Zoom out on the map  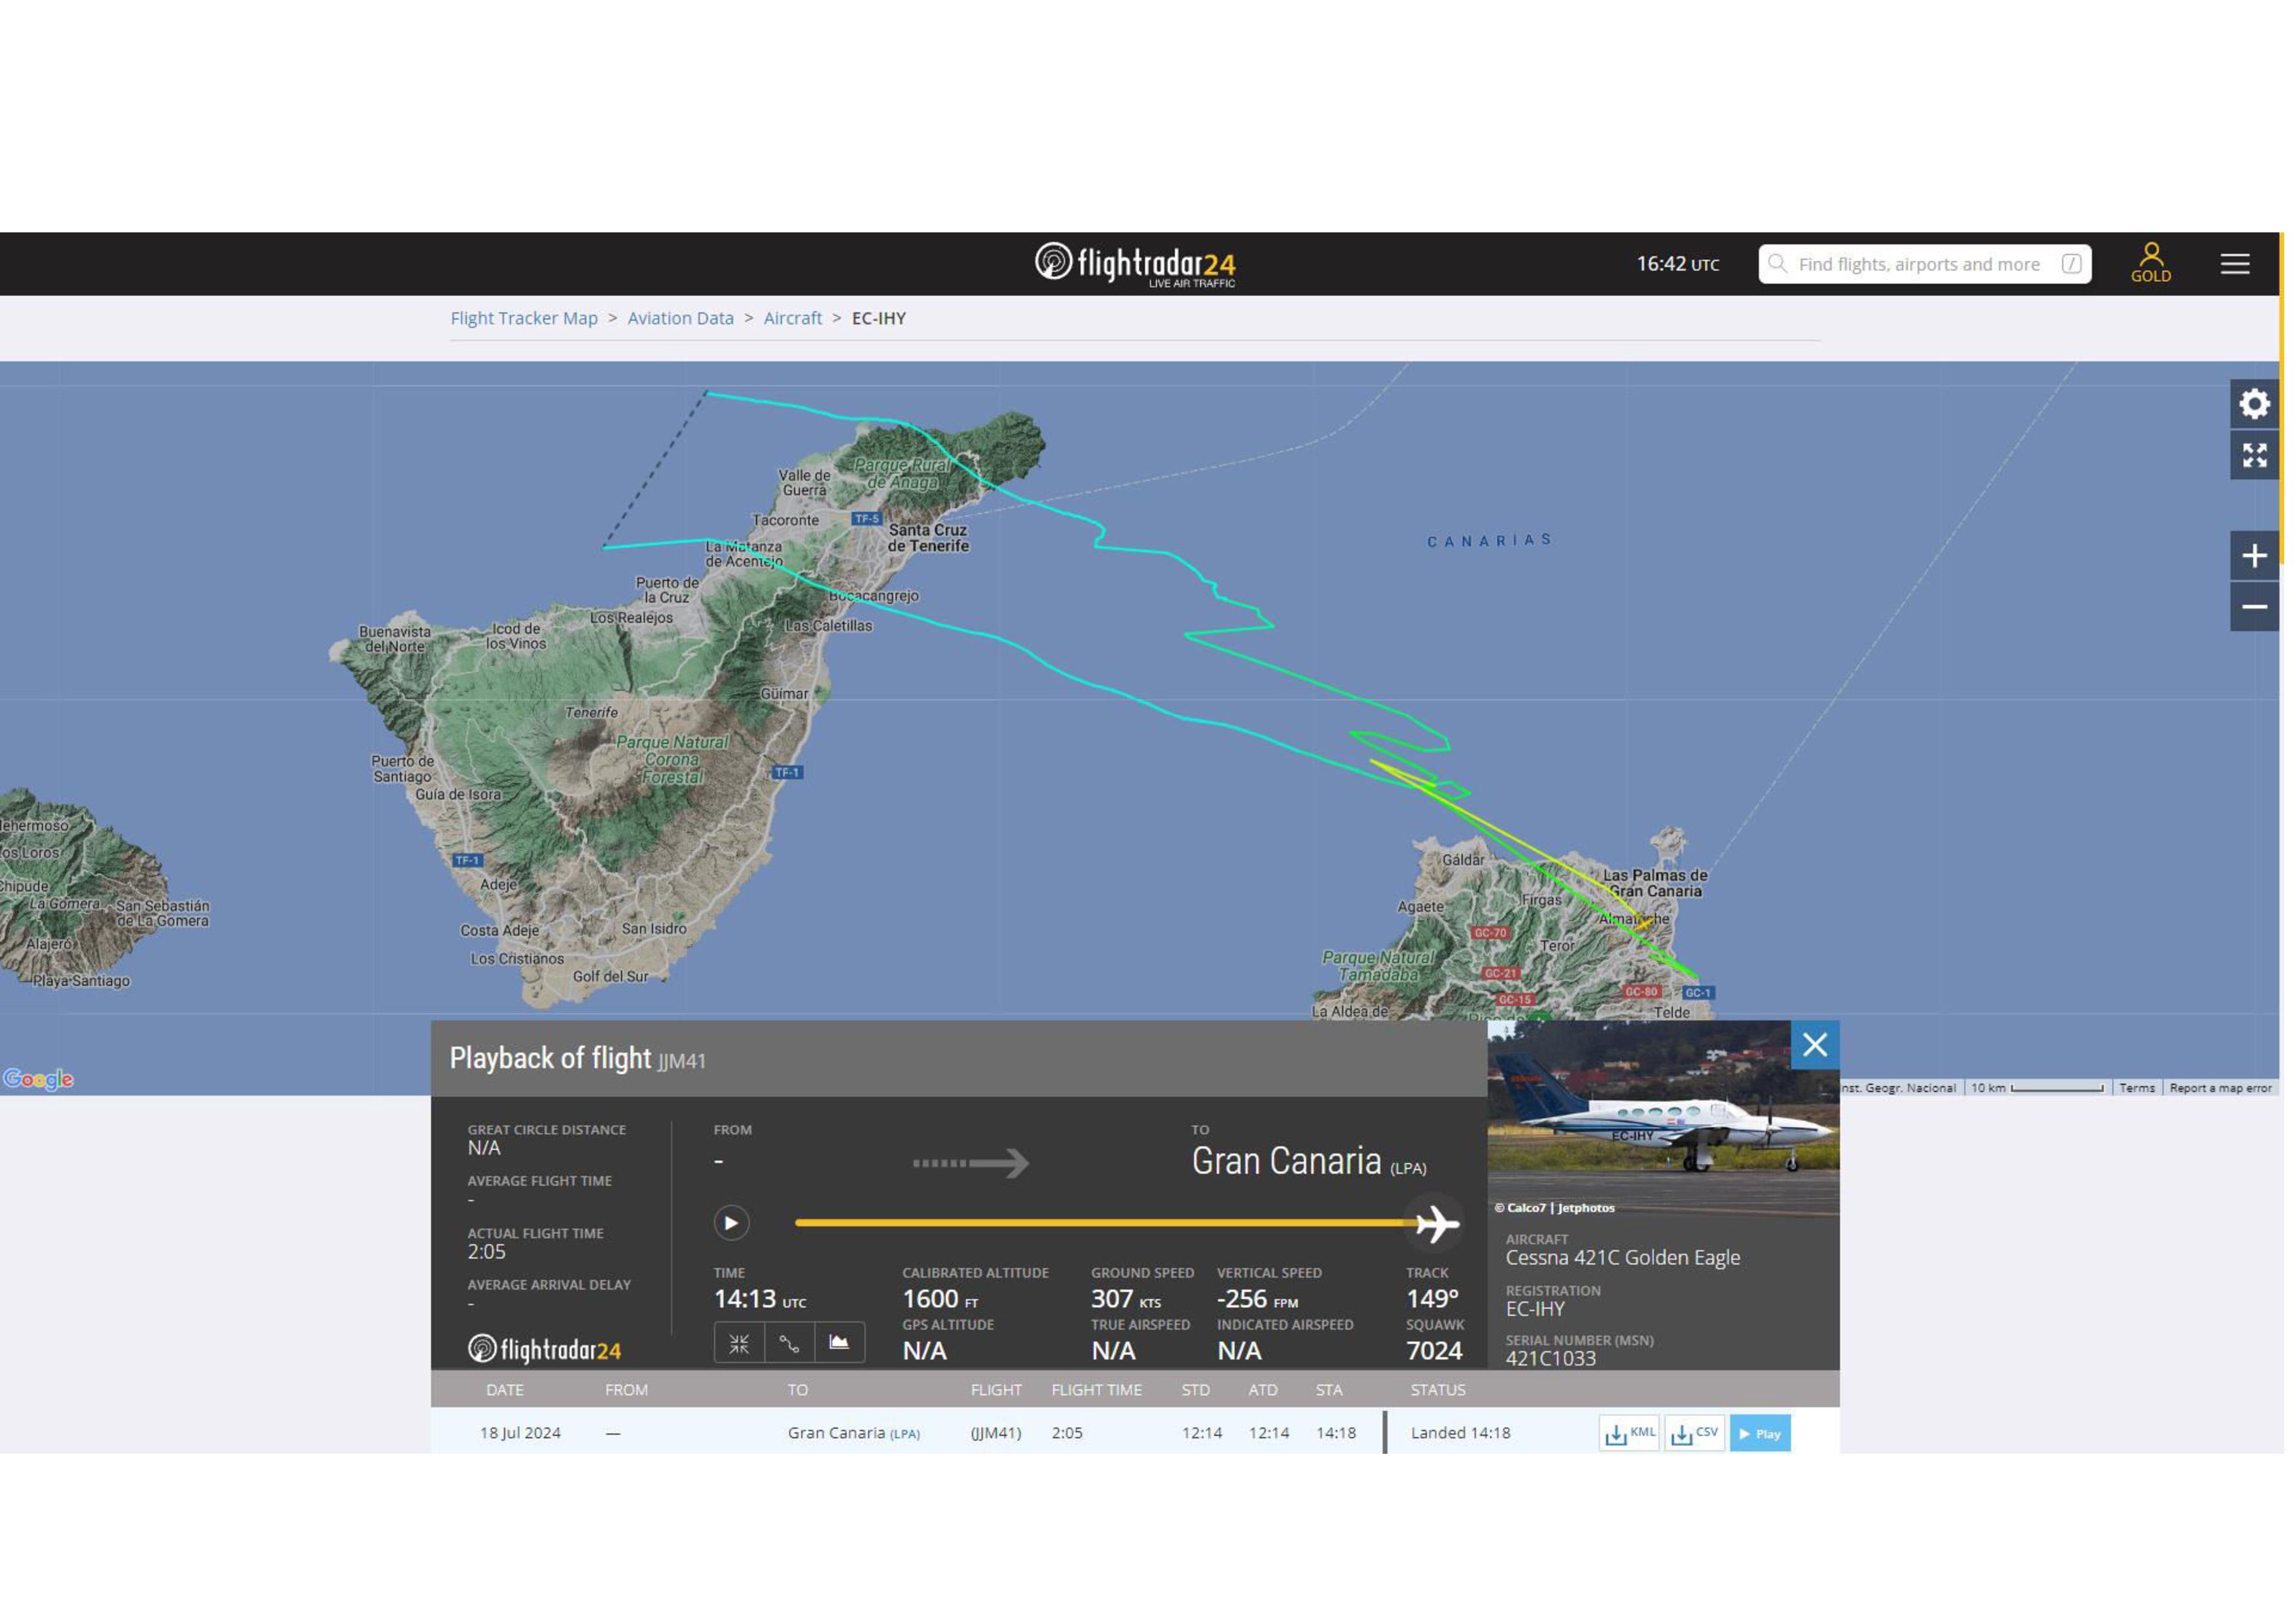(2254, 607)
